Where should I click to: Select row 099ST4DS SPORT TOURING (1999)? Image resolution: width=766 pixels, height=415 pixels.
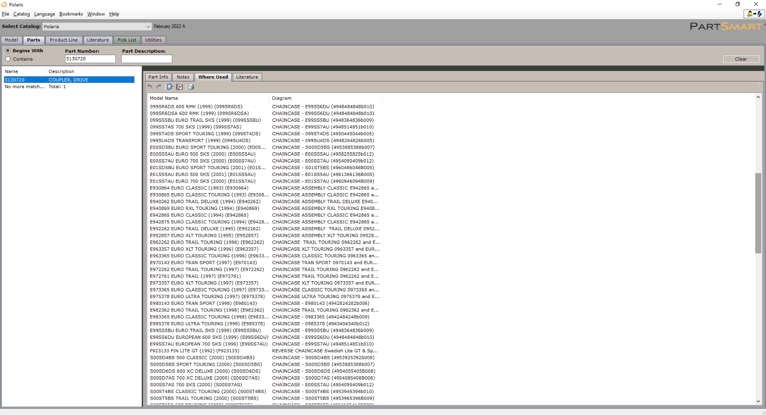[x=205, y=134]
